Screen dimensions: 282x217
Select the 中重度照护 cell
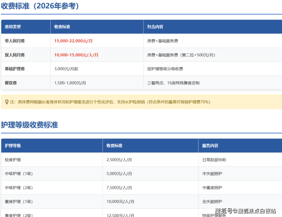click(x=212, y=188)
